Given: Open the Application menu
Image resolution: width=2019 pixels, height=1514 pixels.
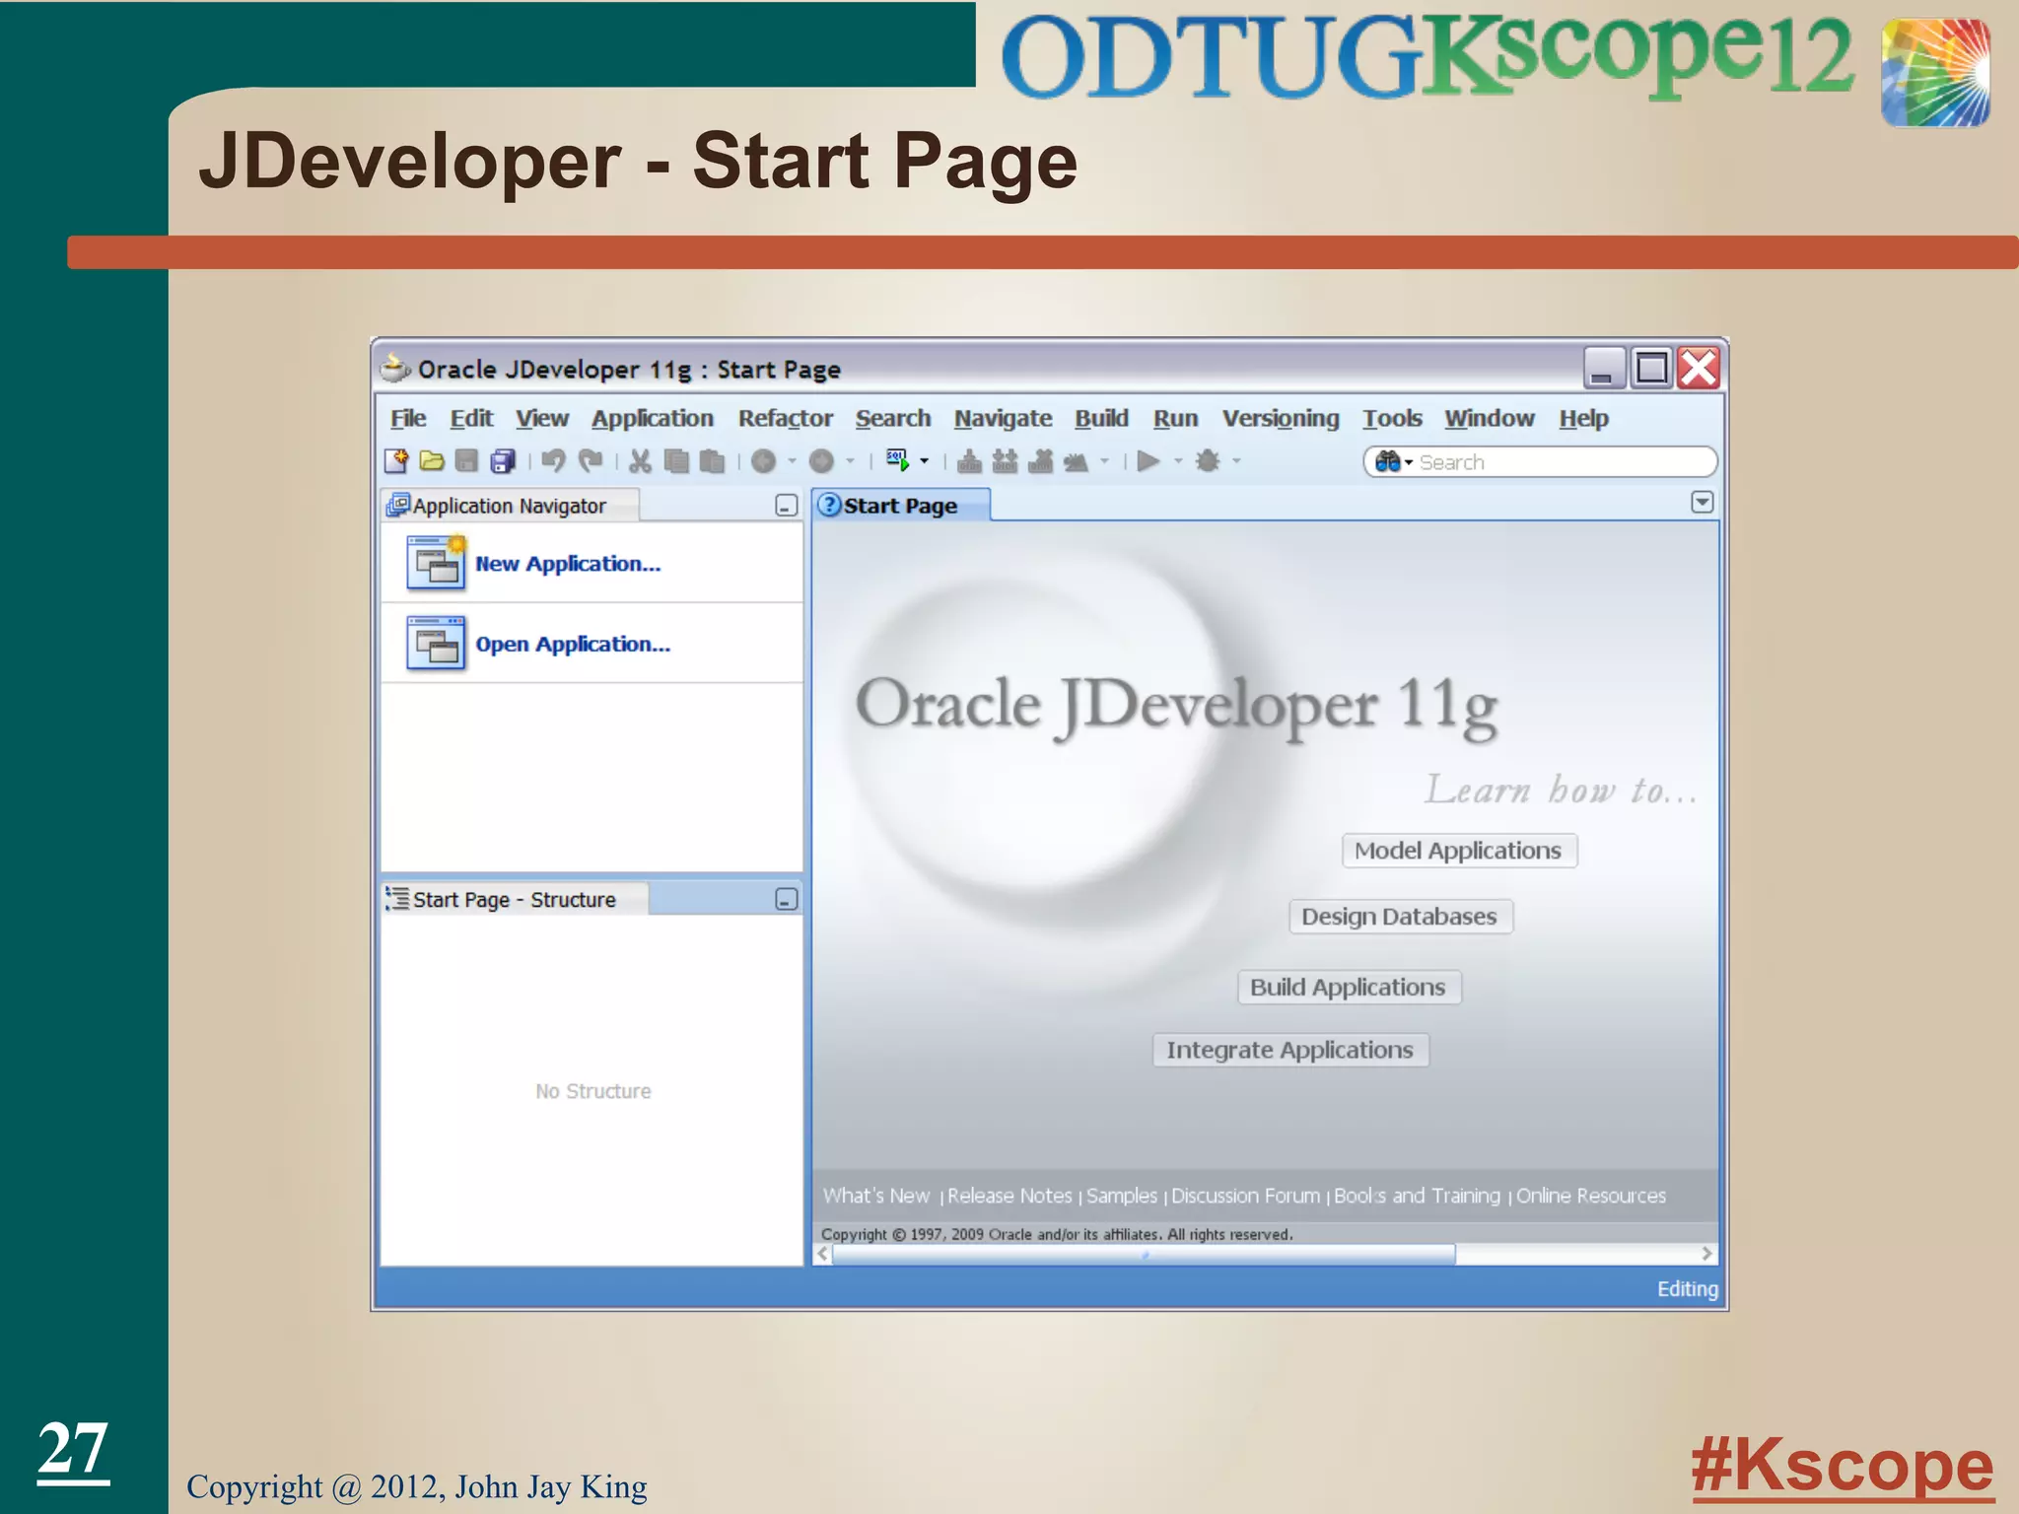Looking at the screenshot, I should tap(653, 418).
